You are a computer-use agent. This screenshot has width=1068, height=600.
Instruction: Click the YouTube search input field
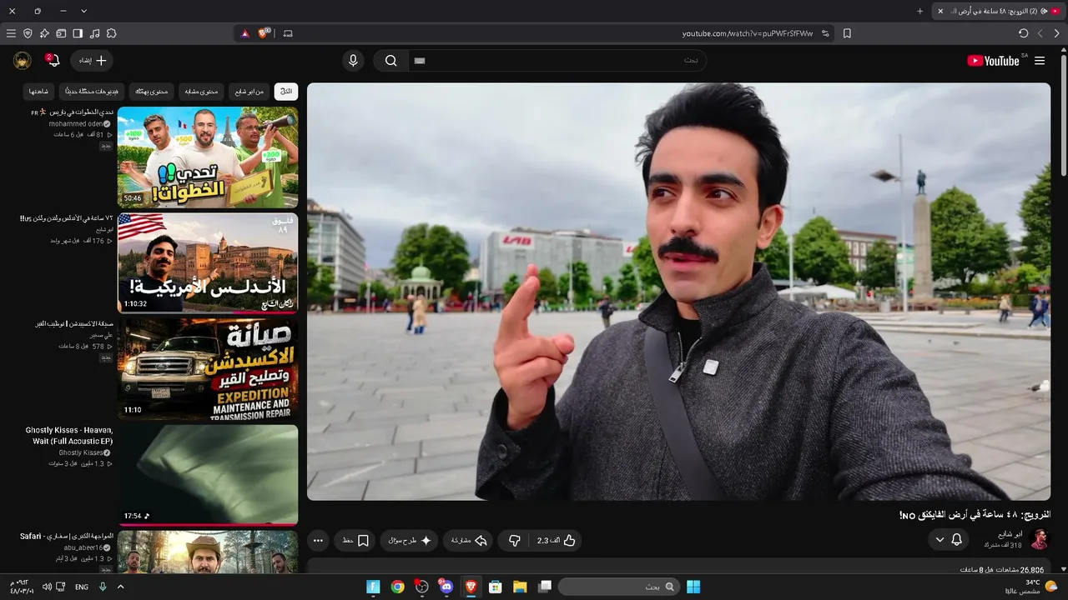[x=557, y=61]
